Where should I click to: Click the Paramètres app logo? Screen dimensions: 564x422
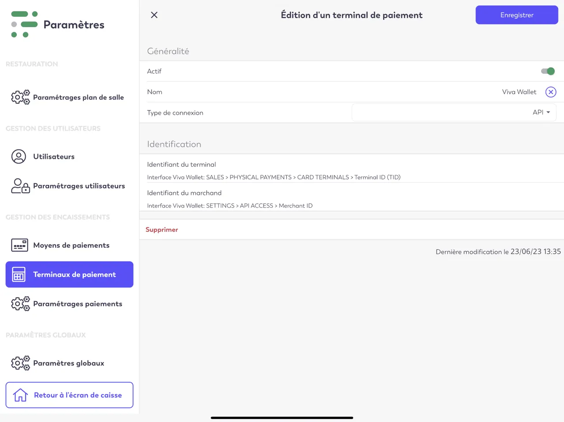tap(24, 25)
